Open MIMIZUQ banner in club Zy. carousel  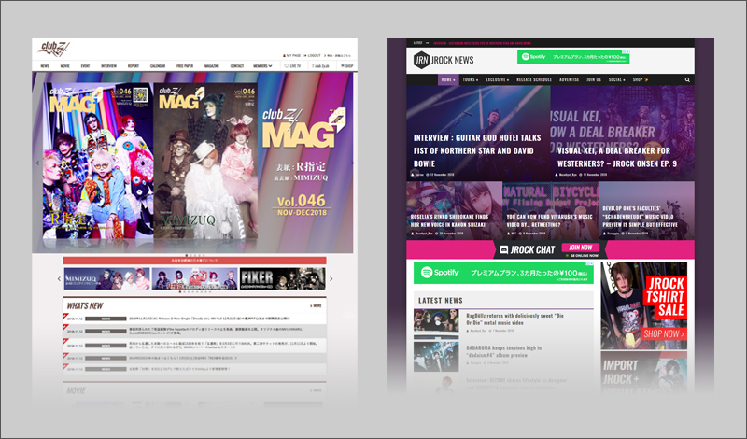pyautogui.click(x=106, y=278)
